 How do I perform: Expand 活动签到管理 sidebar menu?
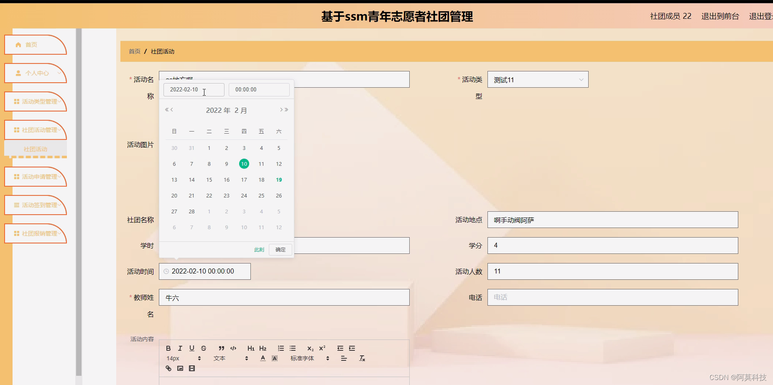[x=35, y=205]
